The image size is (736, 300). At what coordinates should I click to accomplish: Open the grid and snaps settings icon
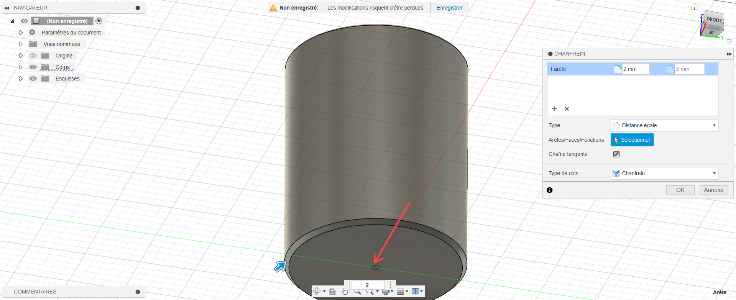[x=401, y=292]
